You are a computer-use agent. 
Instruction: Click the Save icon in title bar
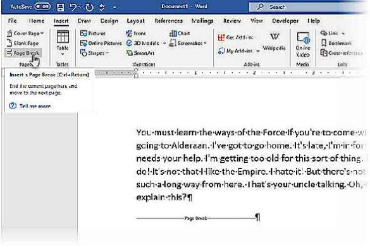(x=61, y=7)
